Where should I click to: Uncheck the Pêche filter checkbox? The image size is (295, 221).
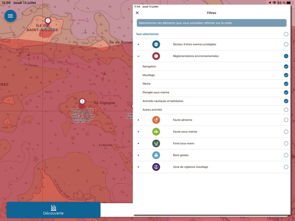(x=286, y=84)
